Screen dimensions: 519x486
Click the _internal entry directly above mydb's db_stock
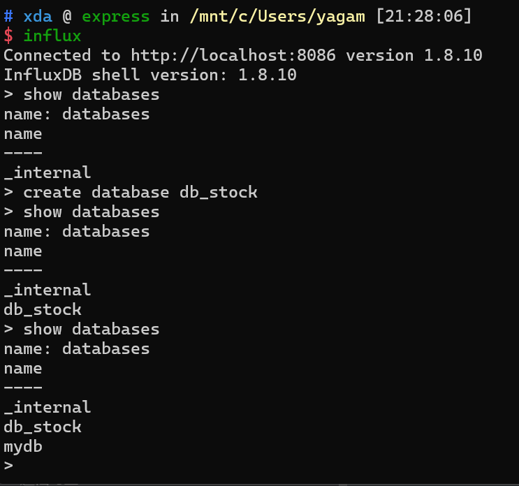point(47,407)
